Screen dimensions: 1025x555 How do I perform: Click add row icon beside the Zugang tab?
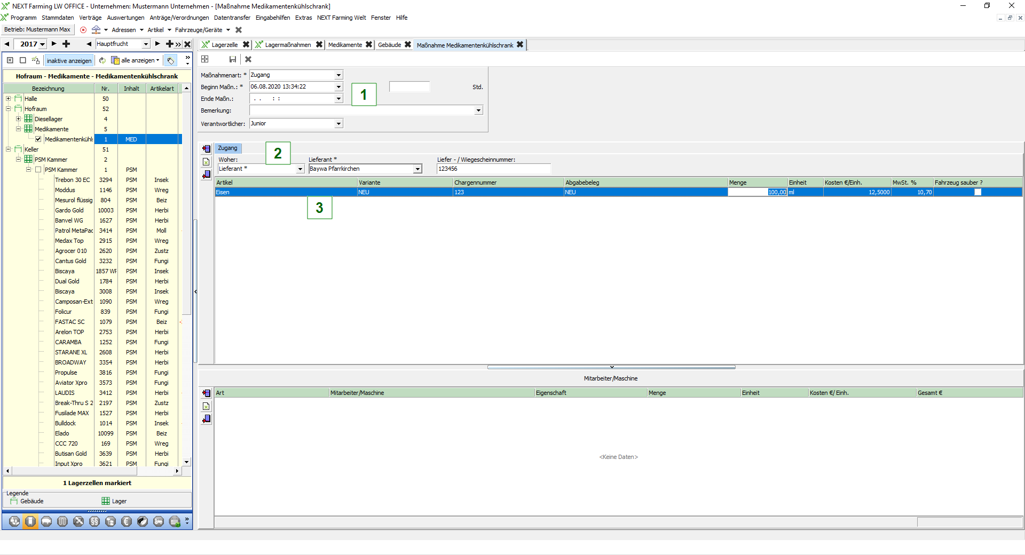[207, 148]
